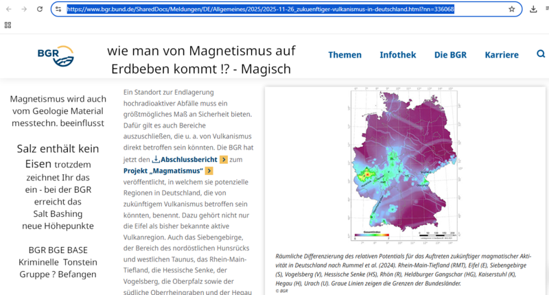Open the apps grid icon below toolbar
The width and height of the screenshot is (549, 295).
click(x=8, y=25)
